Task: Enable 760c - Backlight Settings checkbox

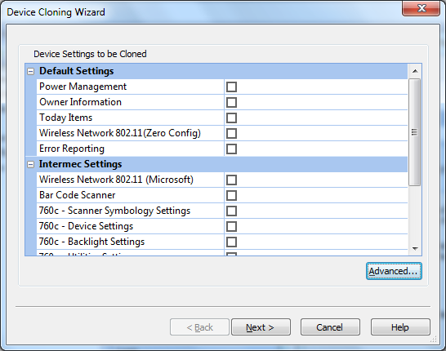Action: (x=231, y=242)
